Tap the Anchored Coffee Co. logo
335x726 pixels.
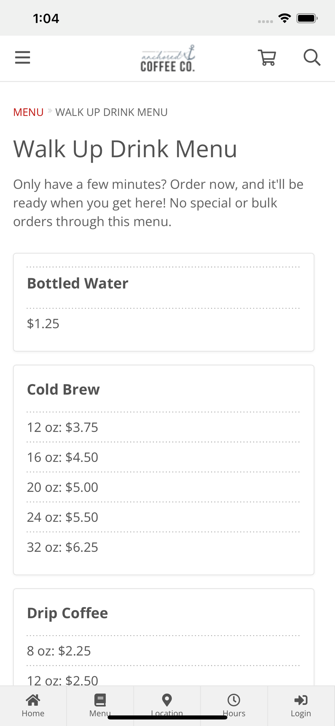(x=168, y=58)
